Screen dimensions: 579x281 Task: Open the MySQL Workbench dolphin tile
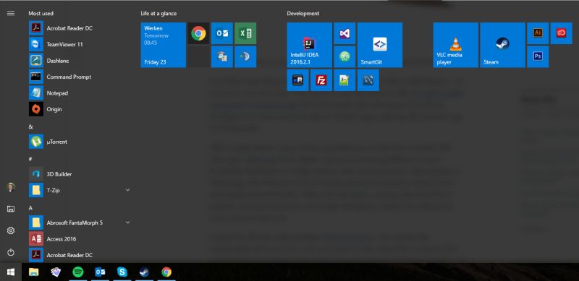coord(368,80)
